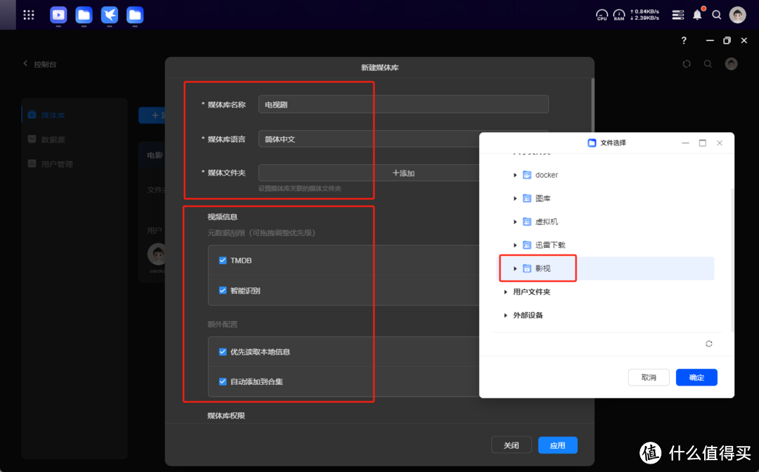759x472 pixels.
Task: Disable 优先读取本地信息 option
Action: (x=223, y=352)
